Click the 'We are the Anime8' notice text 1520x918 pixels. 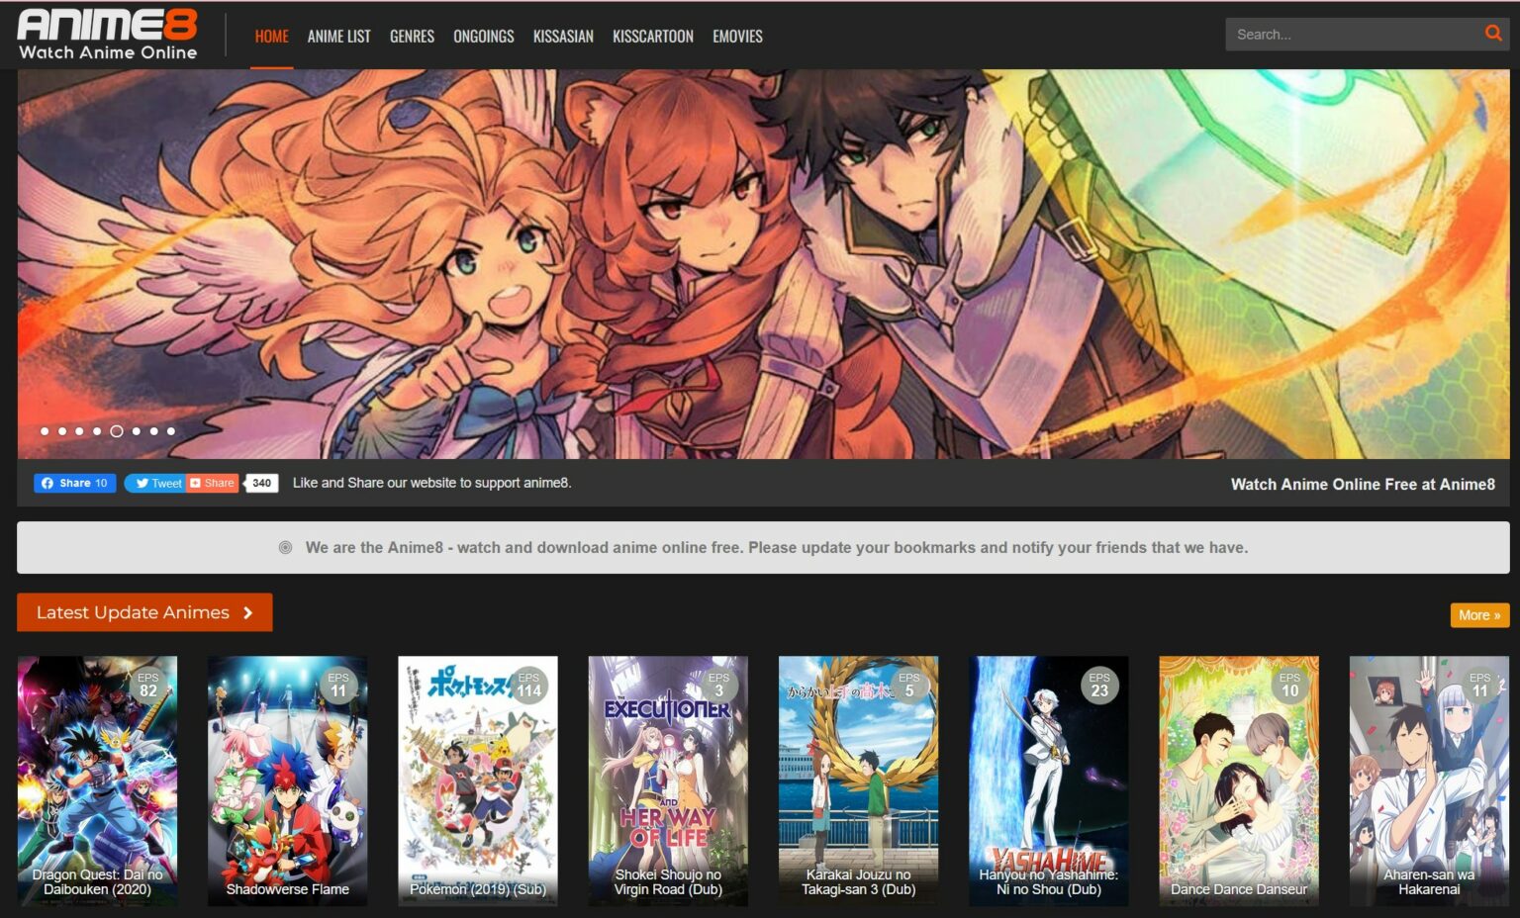click(x=777, y=547)
